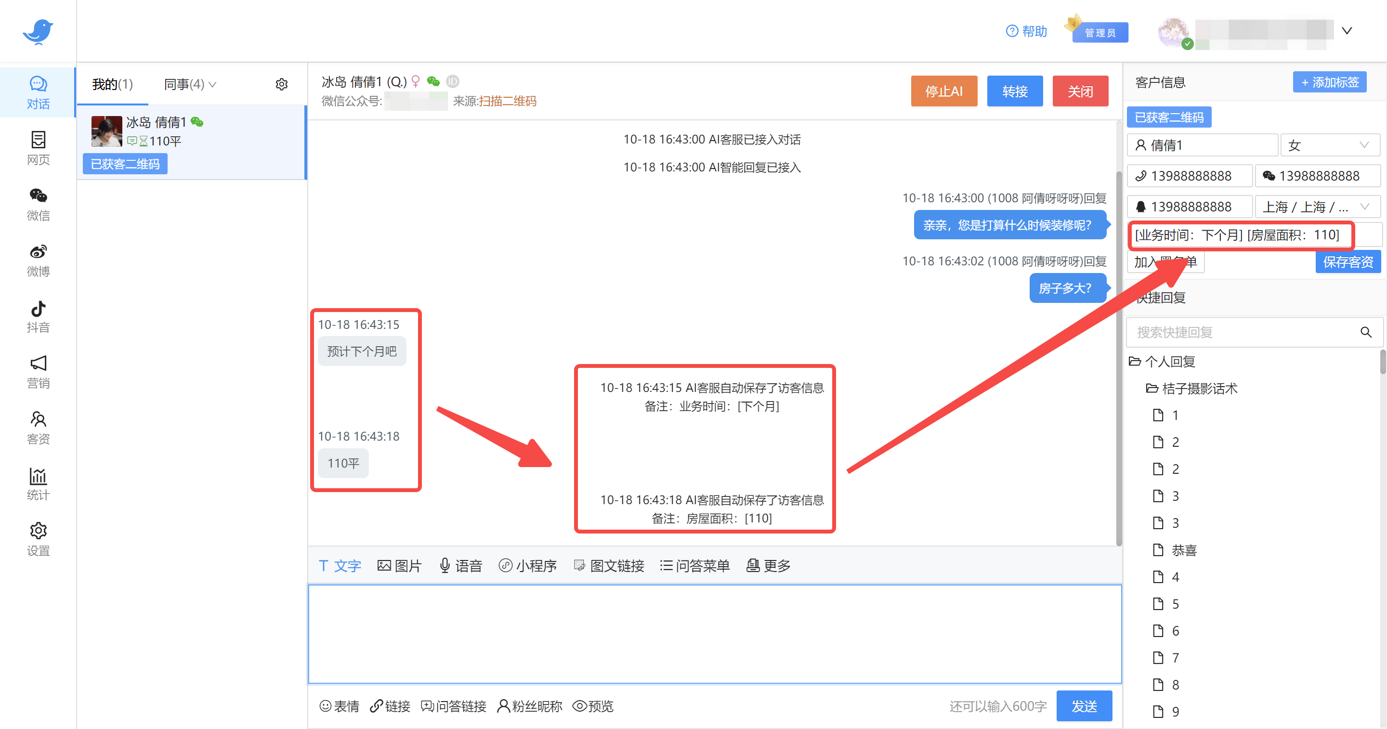Viewport: 1387px width, 729px height.
Task: Preview message with 预览 eye icon
Action: point(593,706)
